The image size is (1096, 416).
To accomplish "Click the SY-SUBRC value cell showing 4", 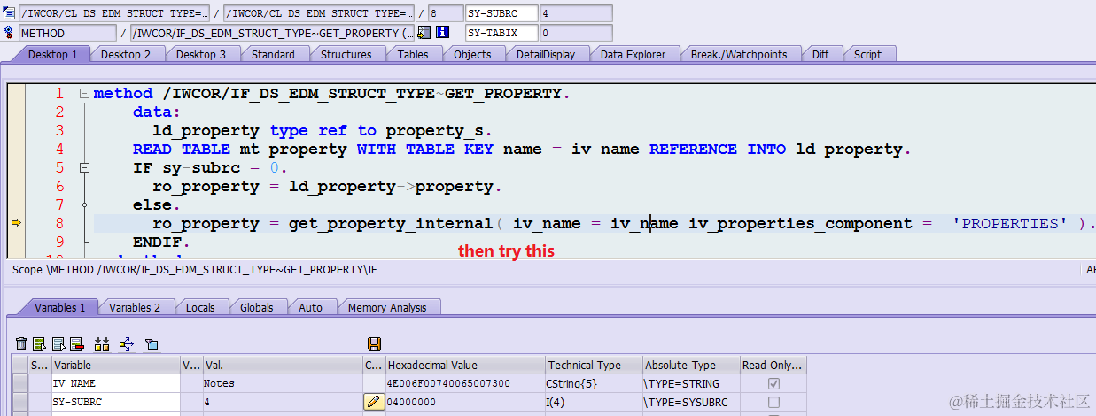I will coord(282,402).
